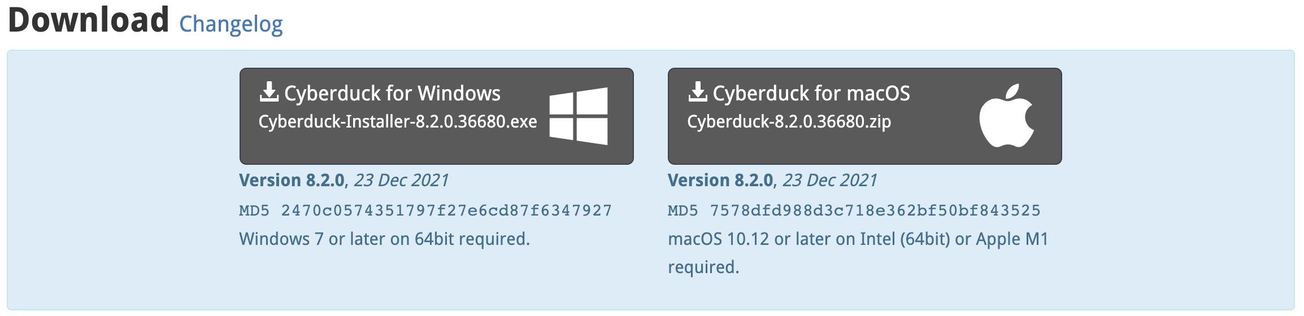Image resolution: width=1304 pixels, height=316 pixels.
Task: Click 23 Dec 2021 date under macOS button
Action: pos(830,181)
